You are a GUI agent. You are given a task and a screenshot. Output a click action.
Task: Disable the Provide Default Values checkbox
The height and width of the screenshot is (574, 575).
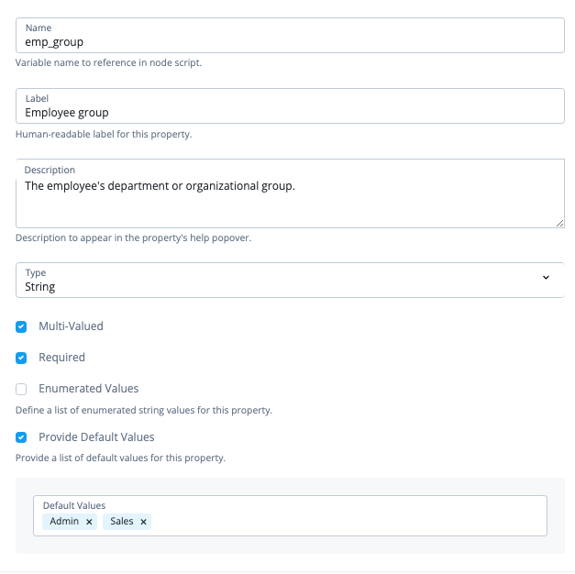tap(21, 437)
